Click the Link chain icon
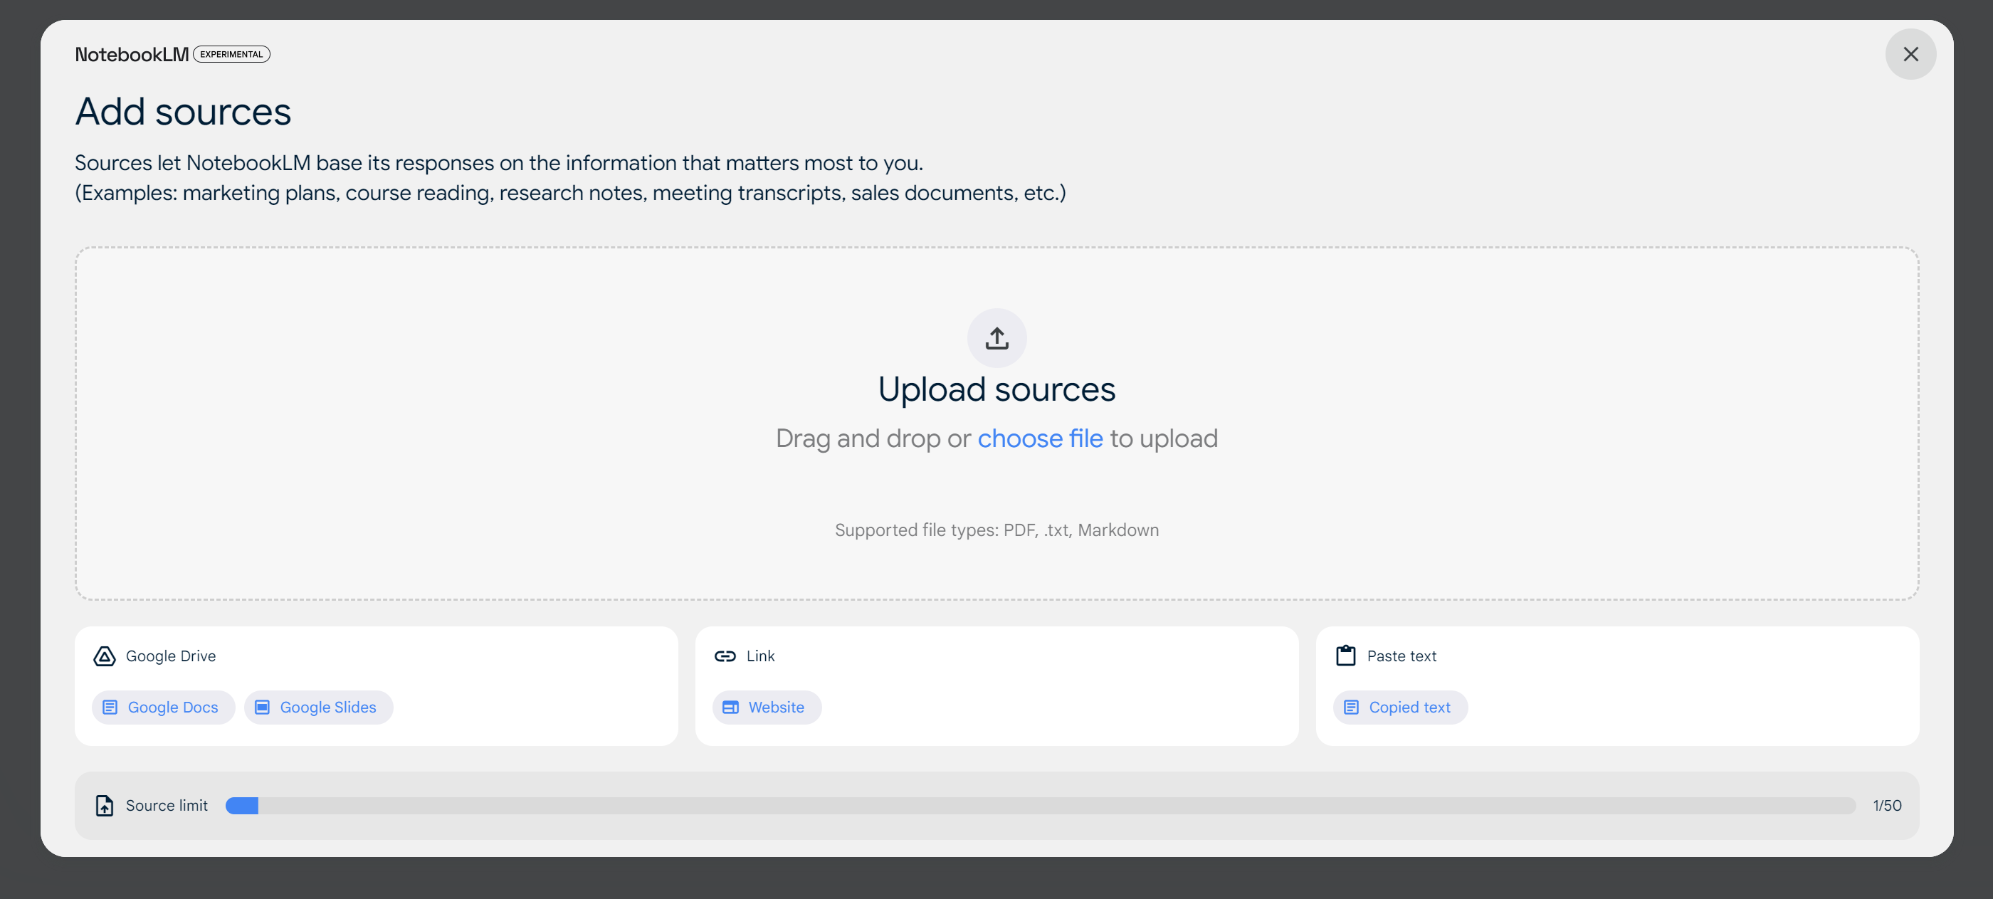The width and height of the screenshot is (1993, 899). pos(725,656)
